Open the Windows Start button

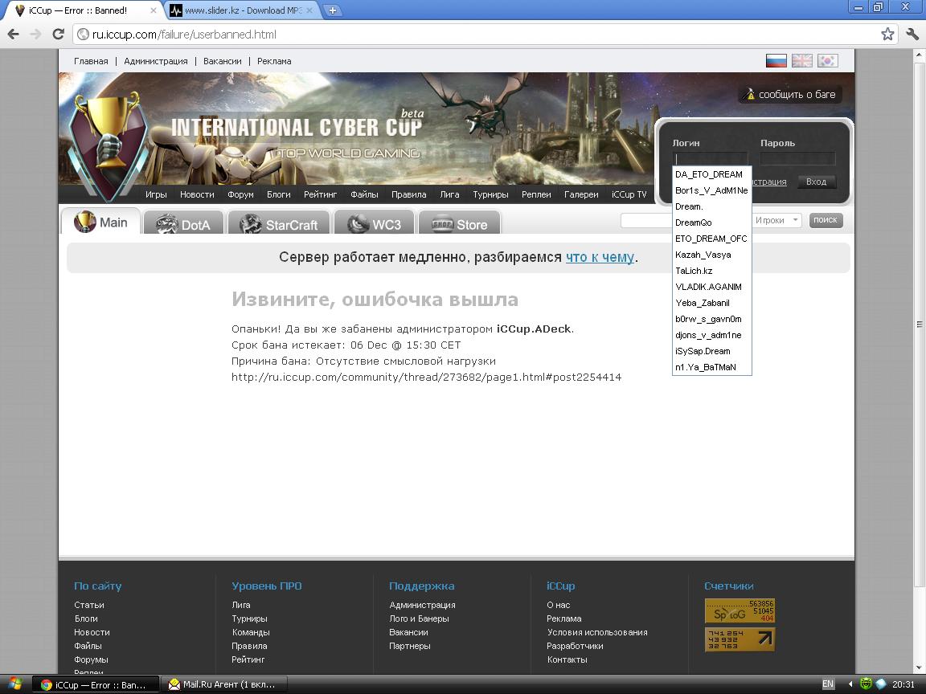click(x=14, y=684)
